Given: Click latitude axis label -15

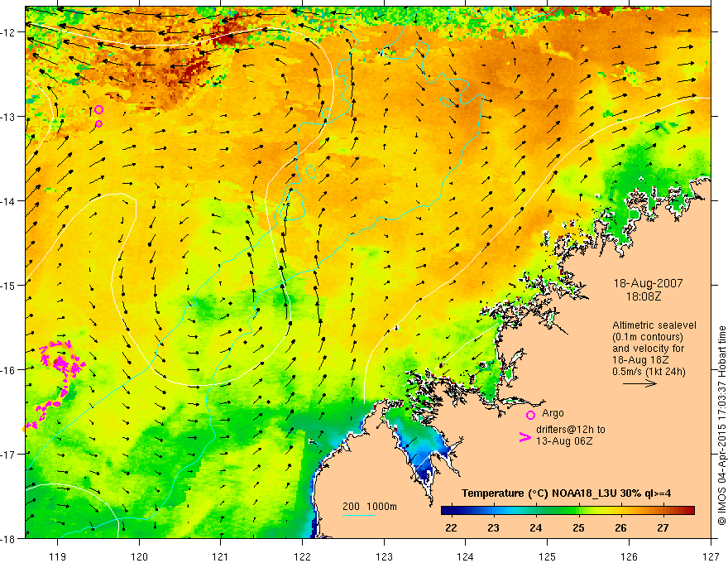Looking at the screenshot, I should point(9,285).
